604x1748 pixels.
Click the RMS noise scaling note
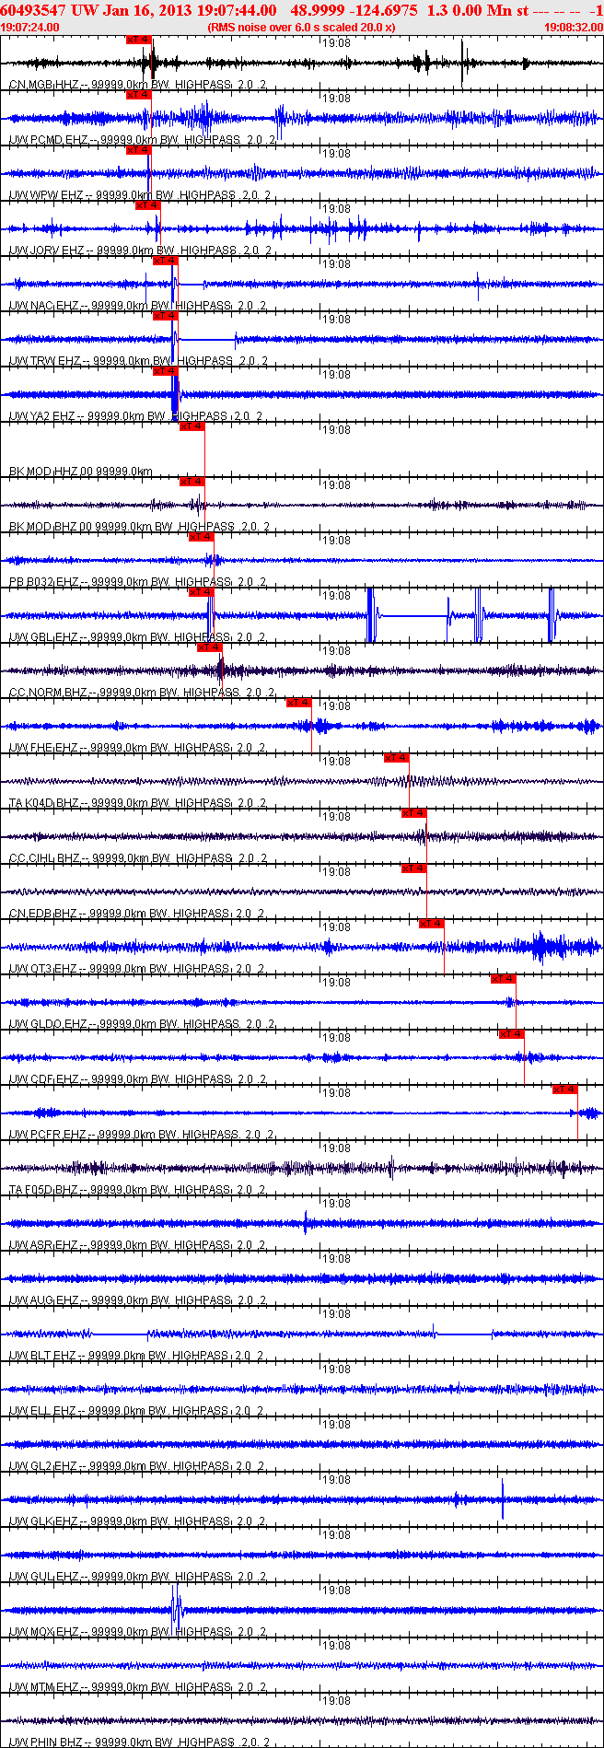pos(302,28)
